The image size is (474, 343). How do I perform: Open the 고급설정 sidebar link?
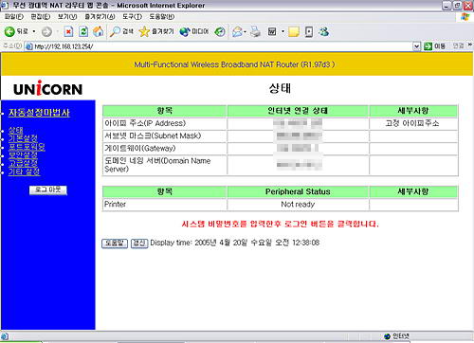pyautogui.click(x=23, y=163)
